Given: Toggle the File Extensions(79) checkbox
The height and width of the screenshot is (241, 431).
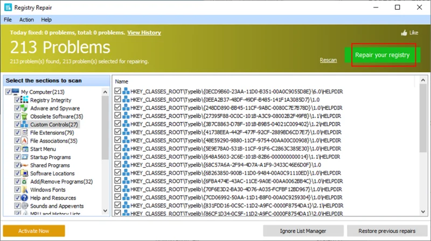Looking at the screenshot, I should pyautogui.click(x=17, y=133).
